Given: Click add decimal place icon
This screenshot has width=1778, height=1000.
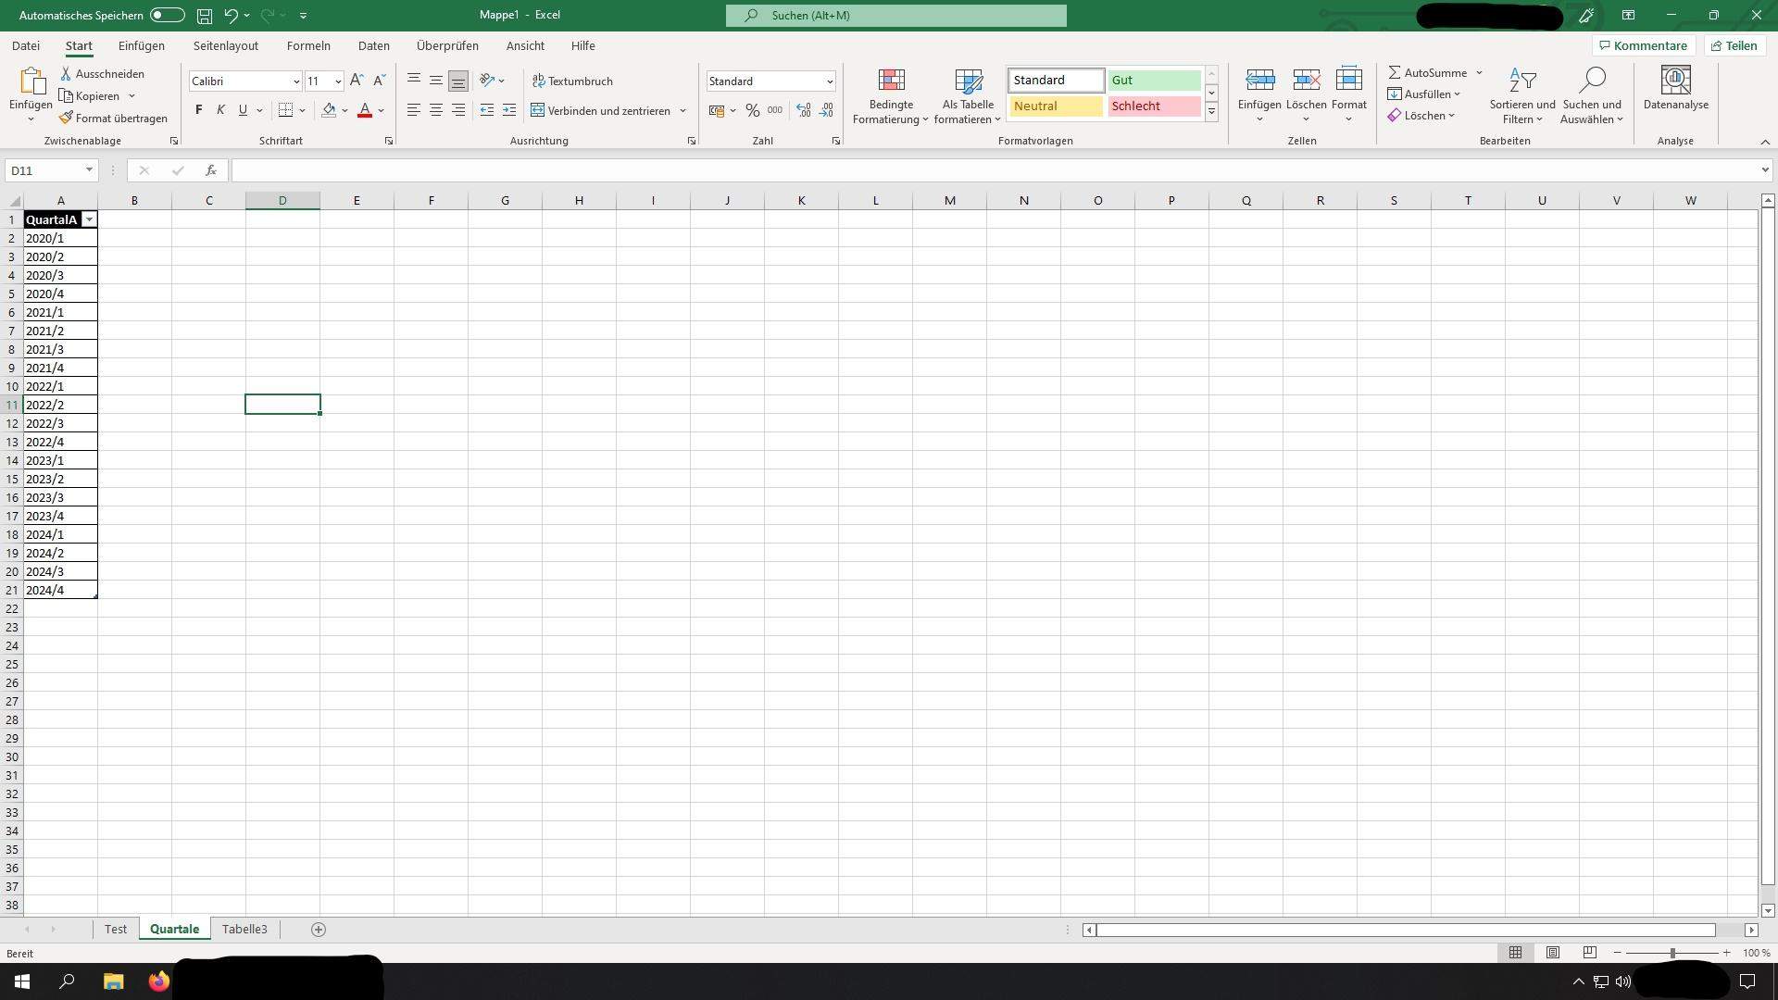Looking at the screenshot, I should tap(804, 110).
